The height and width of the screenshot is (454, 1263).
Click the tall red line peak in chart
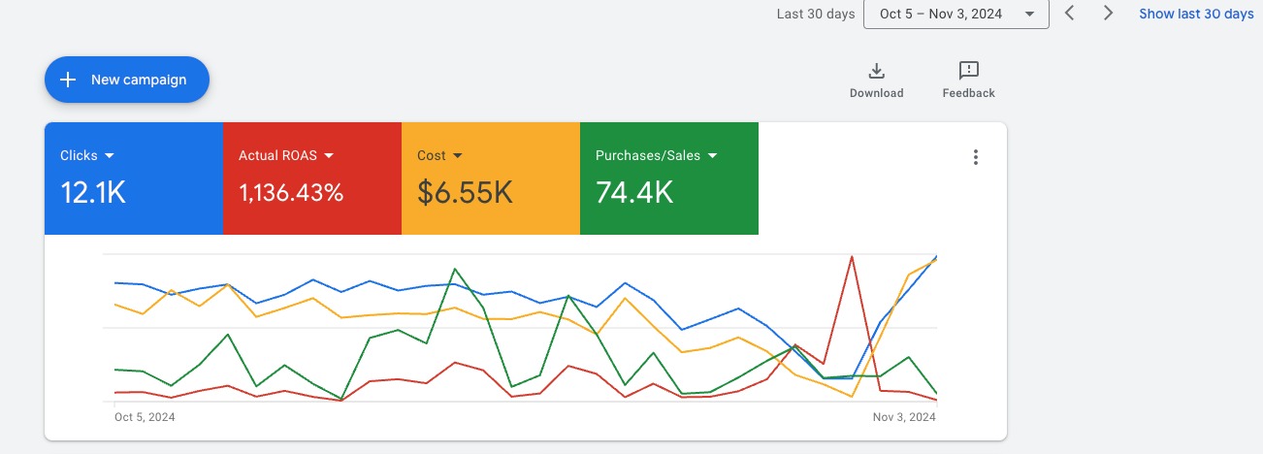[852, 258]
